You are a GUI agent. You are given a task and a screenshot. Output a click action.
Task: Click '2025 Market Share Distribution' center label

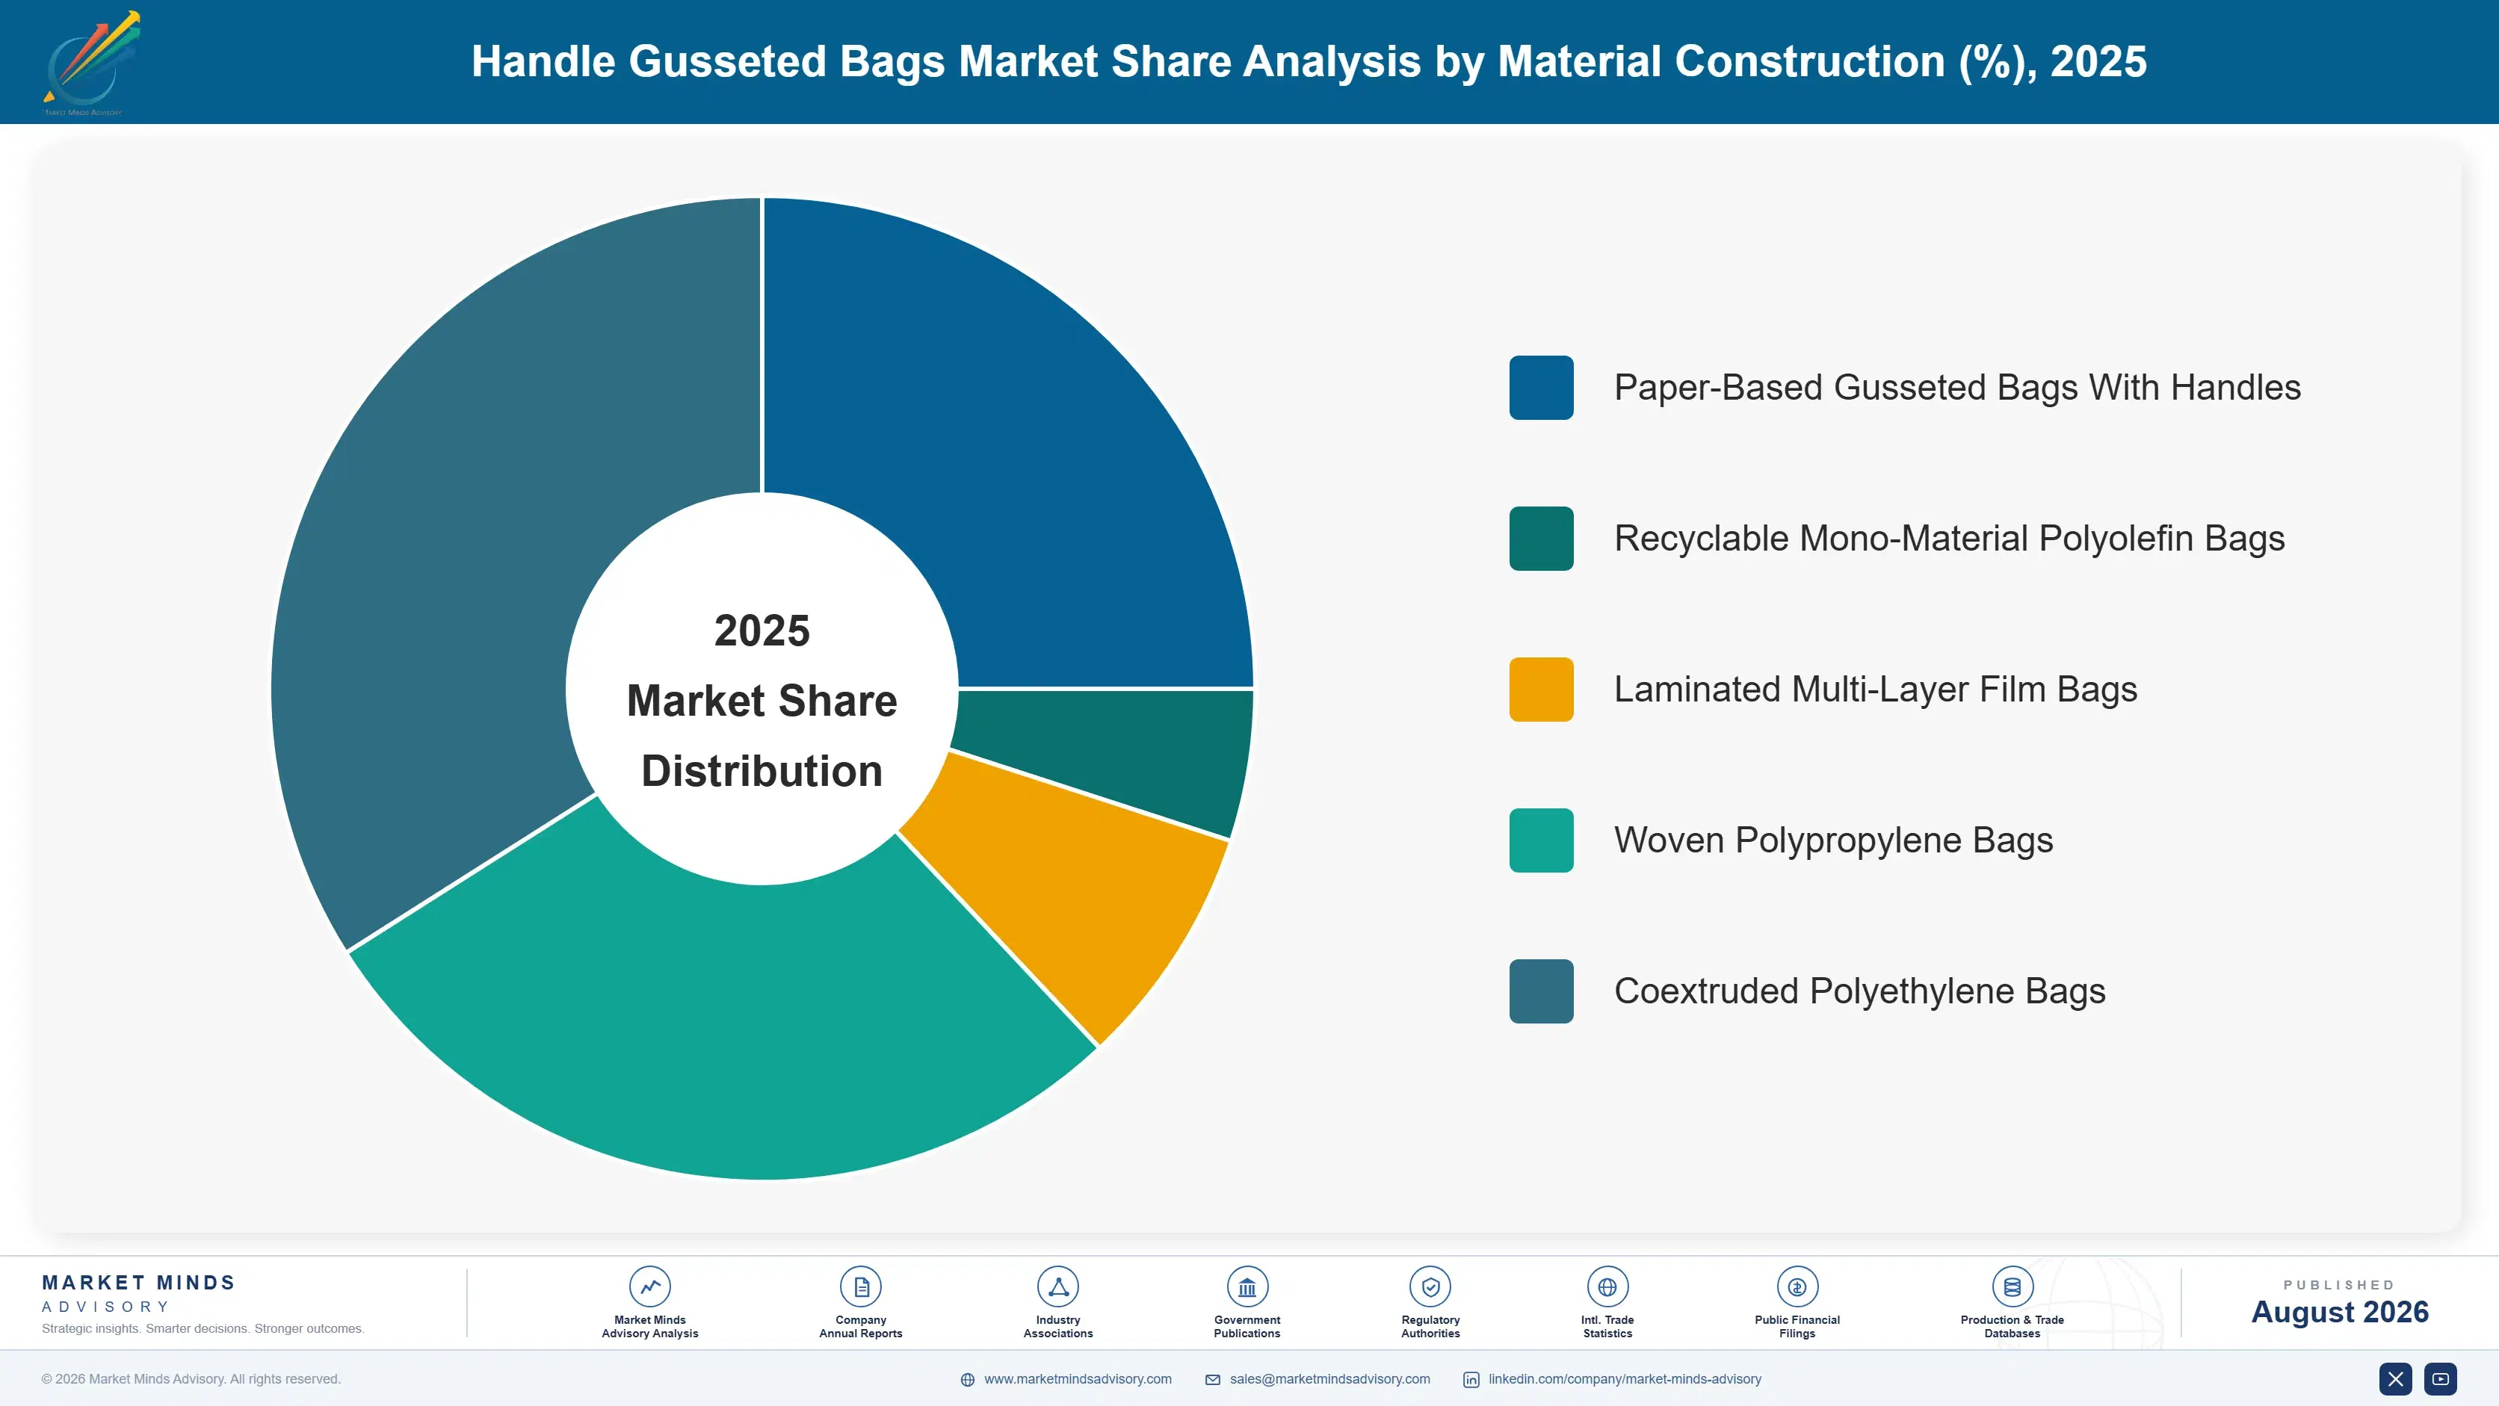(x=762, y=700)
